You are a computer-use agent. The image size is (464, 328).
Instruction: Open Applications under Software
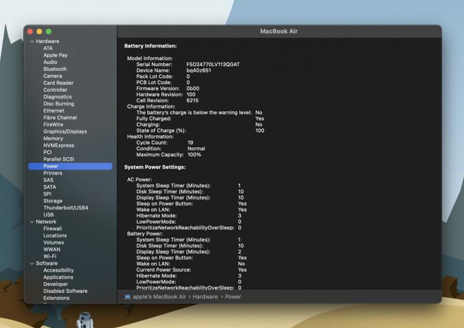tap(58, 277)
